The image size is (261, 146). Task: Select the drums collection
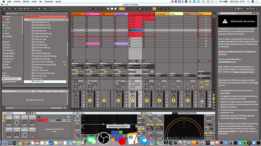[x=8, y=22]
